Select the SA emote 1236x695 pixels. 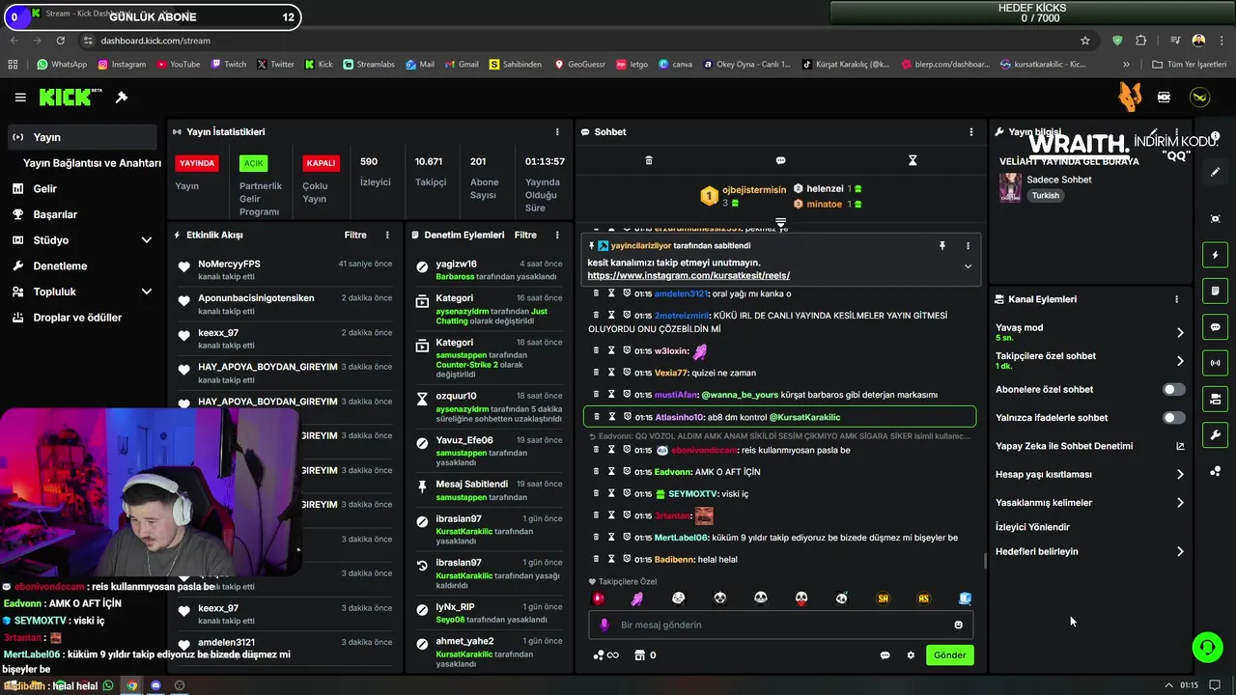(x=883, y=598)
